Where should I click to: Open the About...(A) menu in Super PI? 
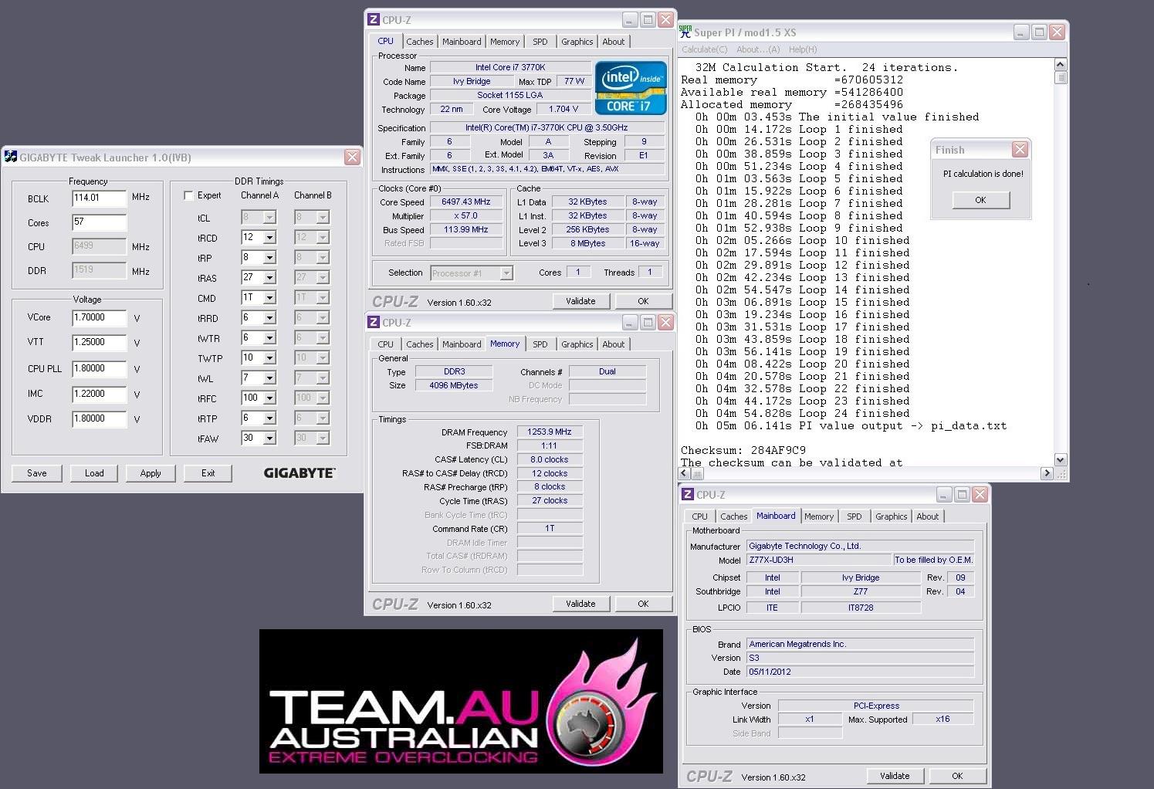[x=758, y=49]
